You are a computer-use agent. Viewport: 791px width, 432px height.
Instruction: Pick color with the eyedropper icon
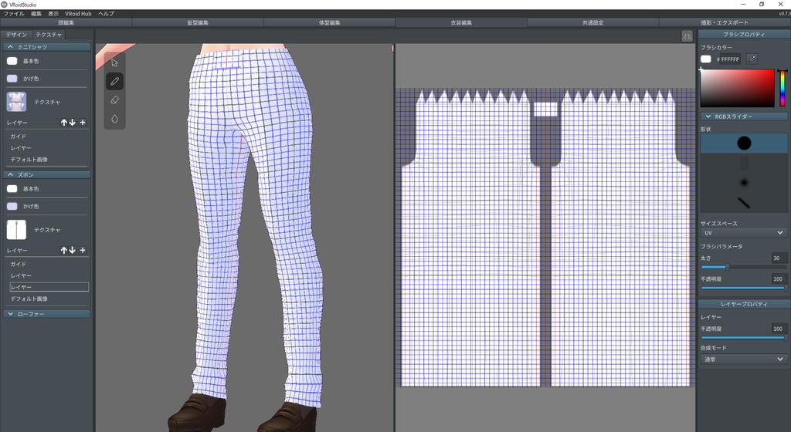[752, 59]
